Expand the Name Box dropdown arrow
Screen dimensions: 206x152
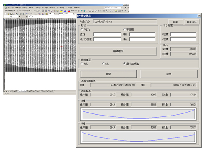coord(19,16)
